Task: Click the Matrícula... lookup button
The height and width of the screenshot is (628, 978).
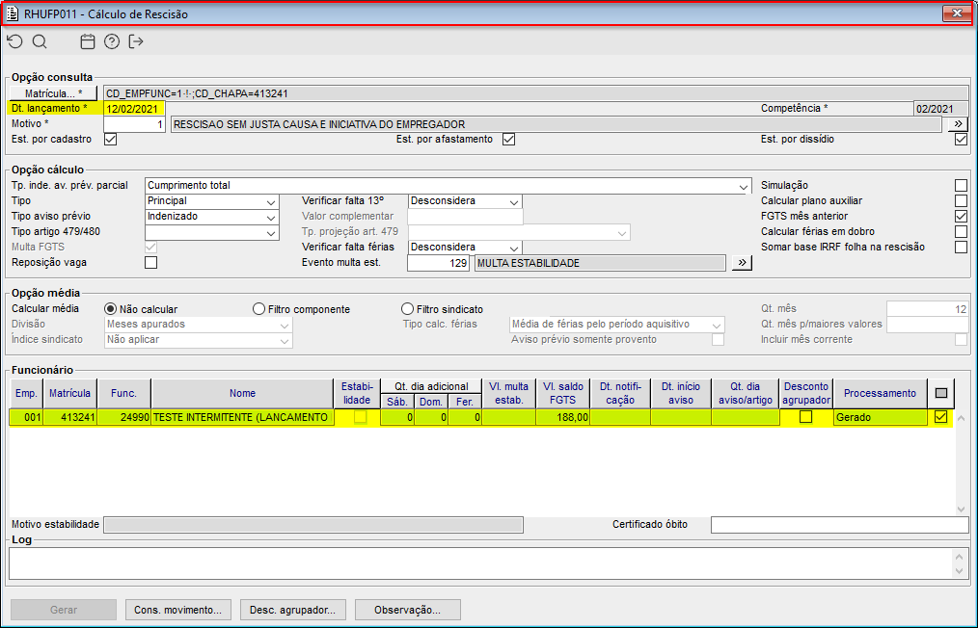Action: click(x=53, y=93)
